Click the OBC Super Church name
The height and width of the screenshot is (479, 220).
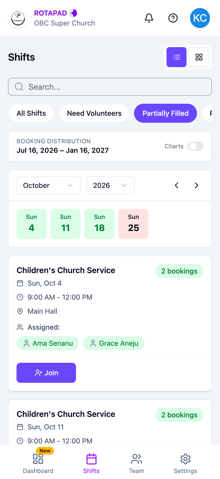click(x=64, y=23)
